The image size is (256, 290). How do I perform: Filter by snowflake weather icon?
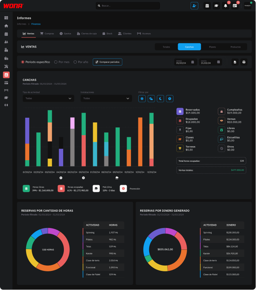coord(142,99)
